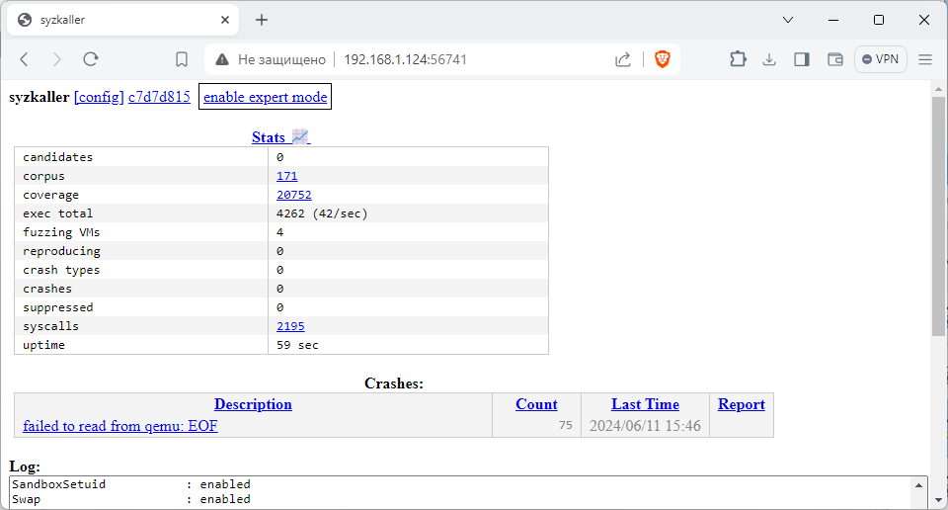Click the 'reproducing' row label

tap(61, 251)
